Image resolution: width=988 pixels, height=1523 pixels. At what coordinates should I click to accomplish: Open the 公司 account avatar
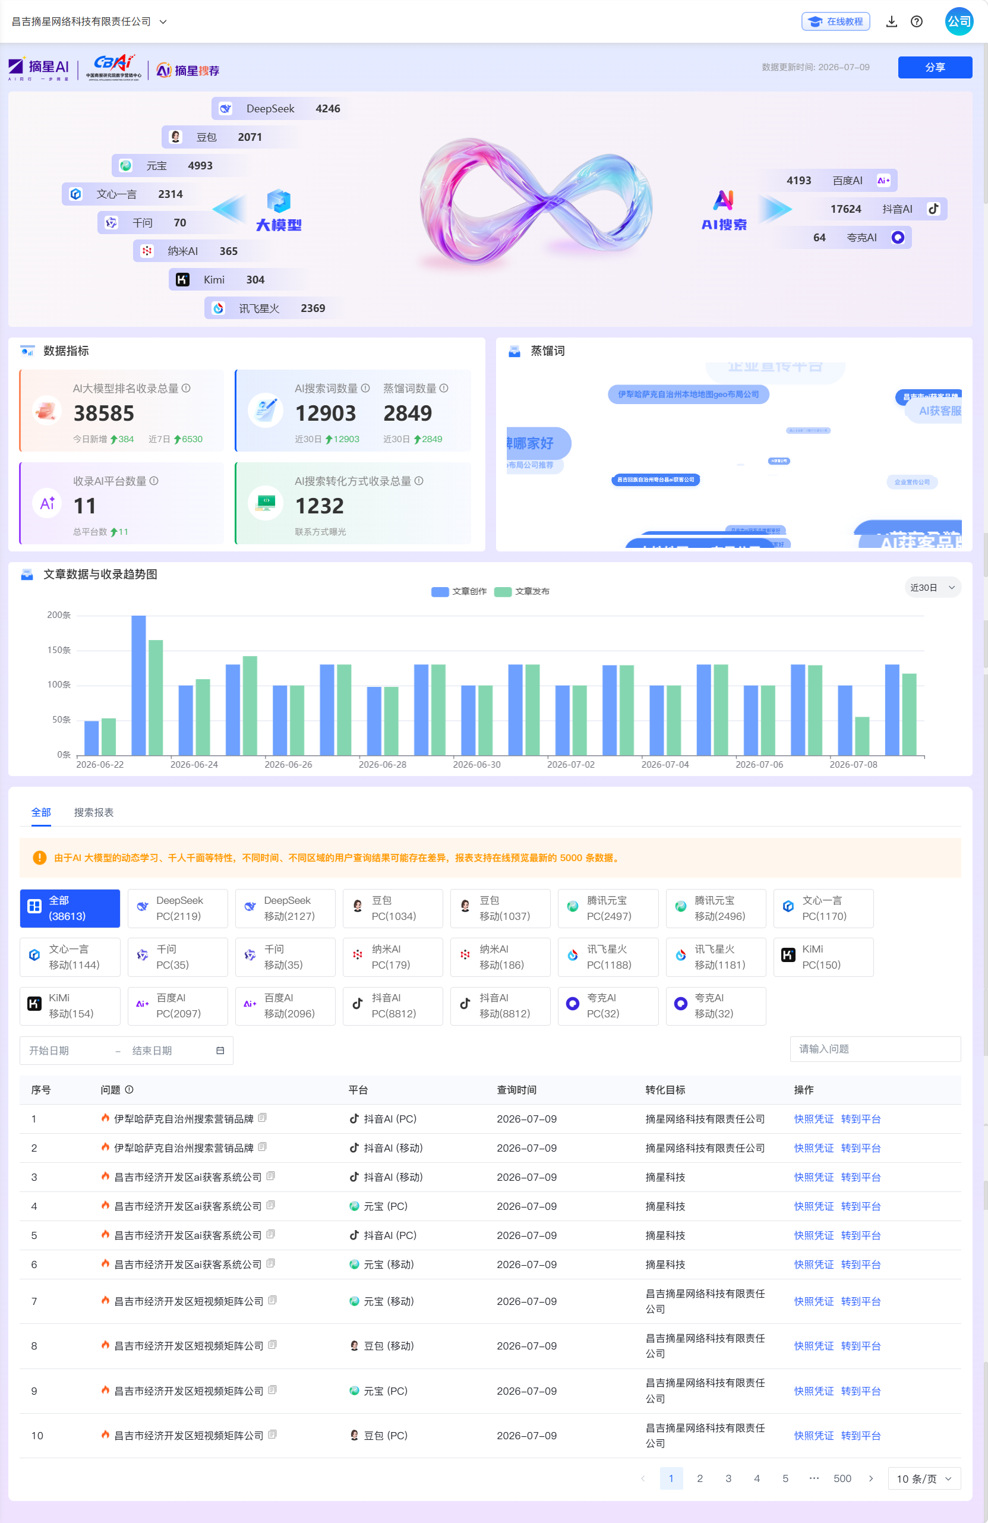click(959, 22)
